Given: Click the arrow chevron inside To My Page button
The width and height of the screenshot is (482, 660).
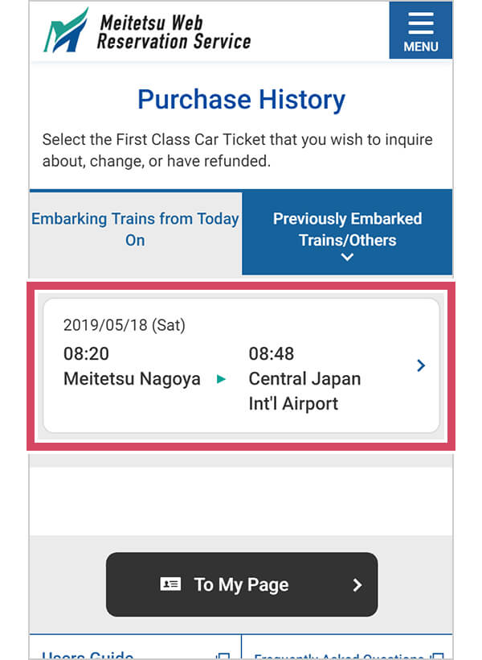Looking at the screenshot, I should click(x=357, y=585).
